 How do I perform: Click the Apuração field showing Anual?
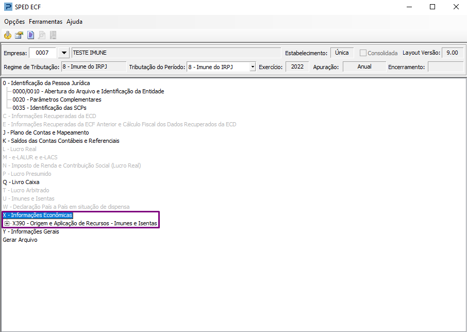(364, 67)
